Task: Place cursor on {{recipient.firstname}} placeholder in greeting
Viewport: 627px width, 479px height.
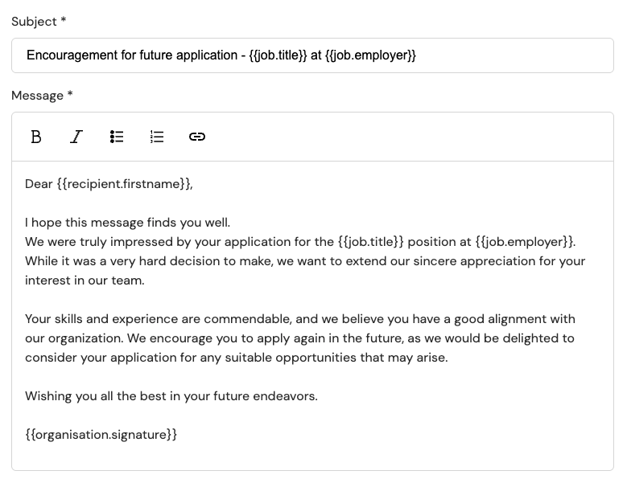Action: tap(123, 184)
